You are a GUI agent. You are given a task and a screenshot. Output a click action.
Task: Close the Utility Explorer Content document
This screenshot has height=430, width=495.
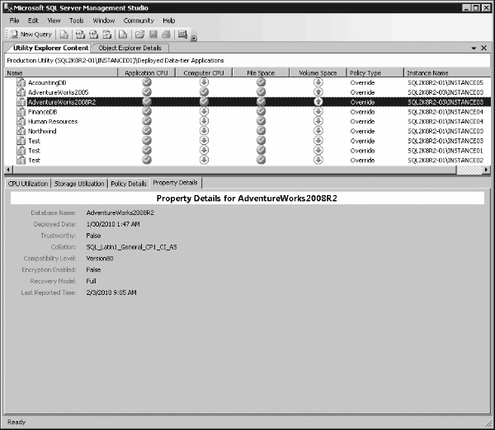[484, 48]
